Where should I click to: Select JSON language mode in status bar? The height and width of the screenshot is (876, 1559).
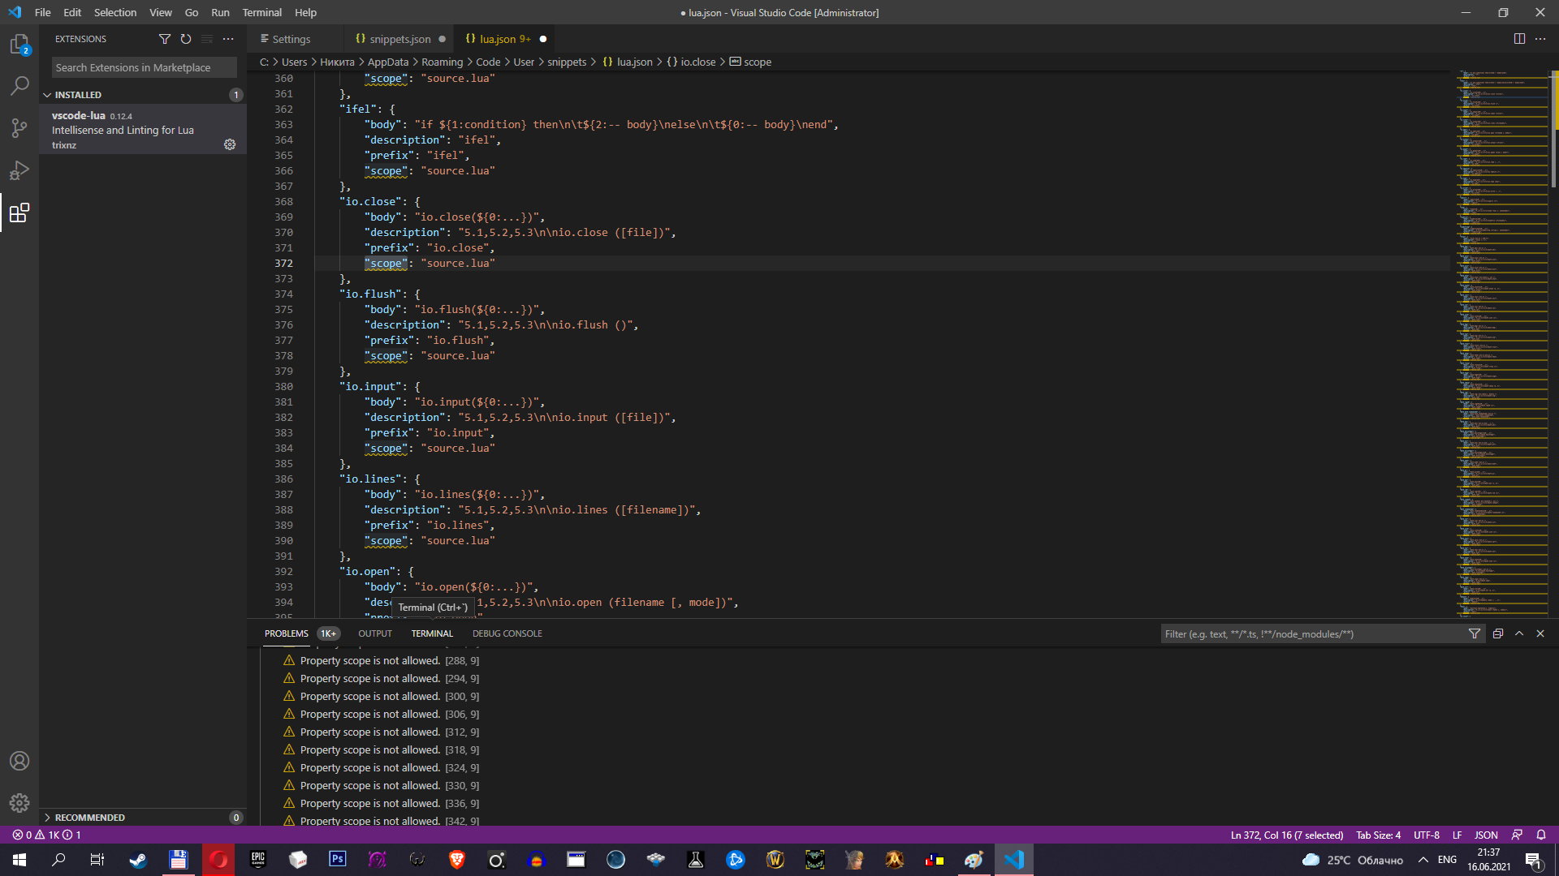coord(1486,835)
